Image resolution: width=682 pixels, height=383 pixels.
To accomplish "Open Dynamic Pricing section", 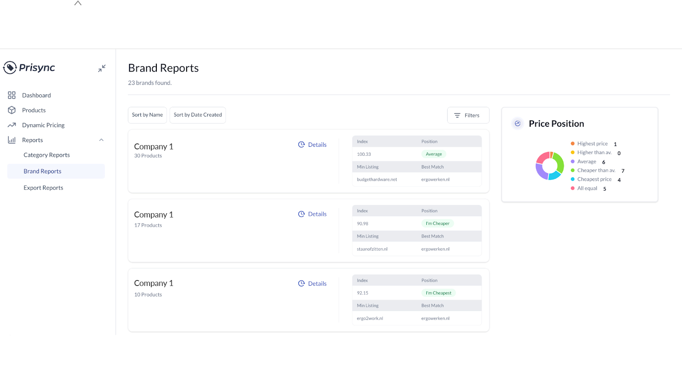I will coord(43,125).
